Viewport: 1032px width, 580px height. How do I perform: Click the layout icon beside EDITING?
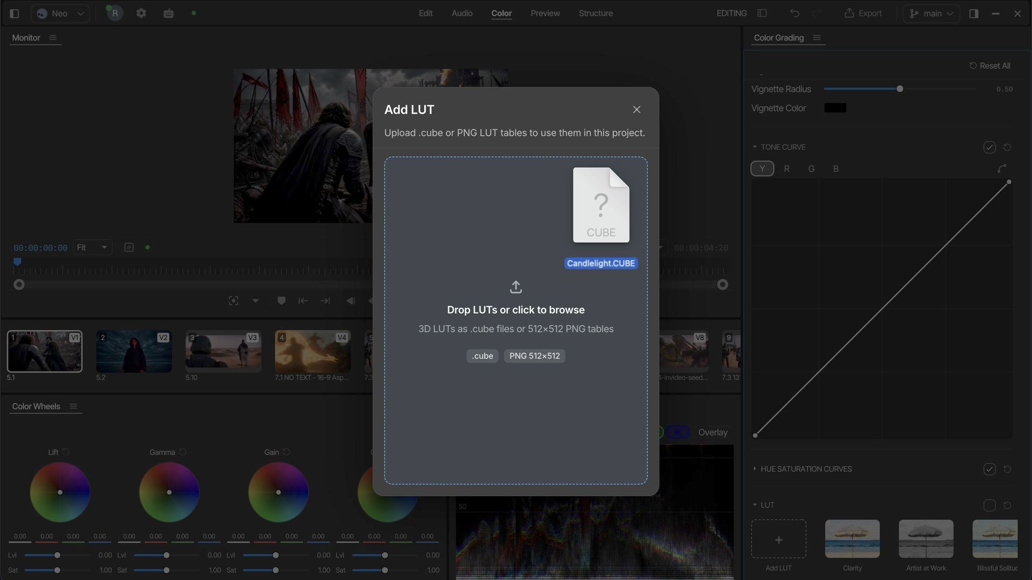pyautogui.click(x=762, y=13)
